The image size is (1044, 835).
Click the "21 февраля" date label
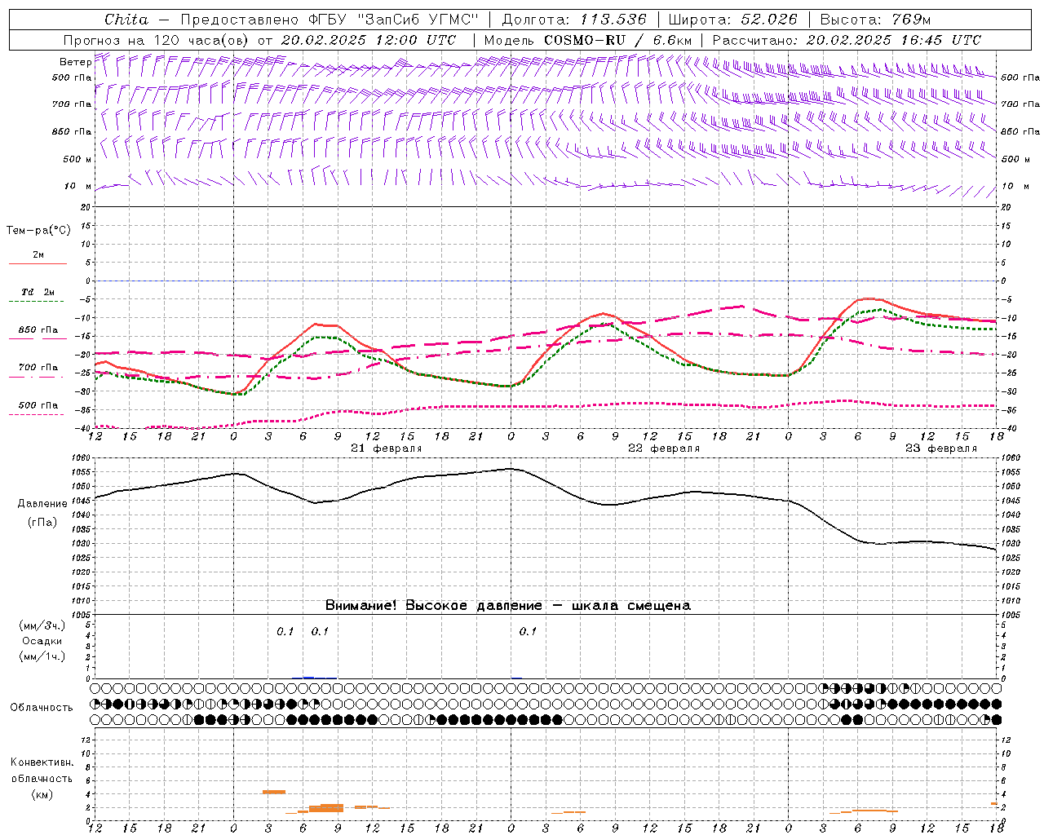tap(387, 448)
